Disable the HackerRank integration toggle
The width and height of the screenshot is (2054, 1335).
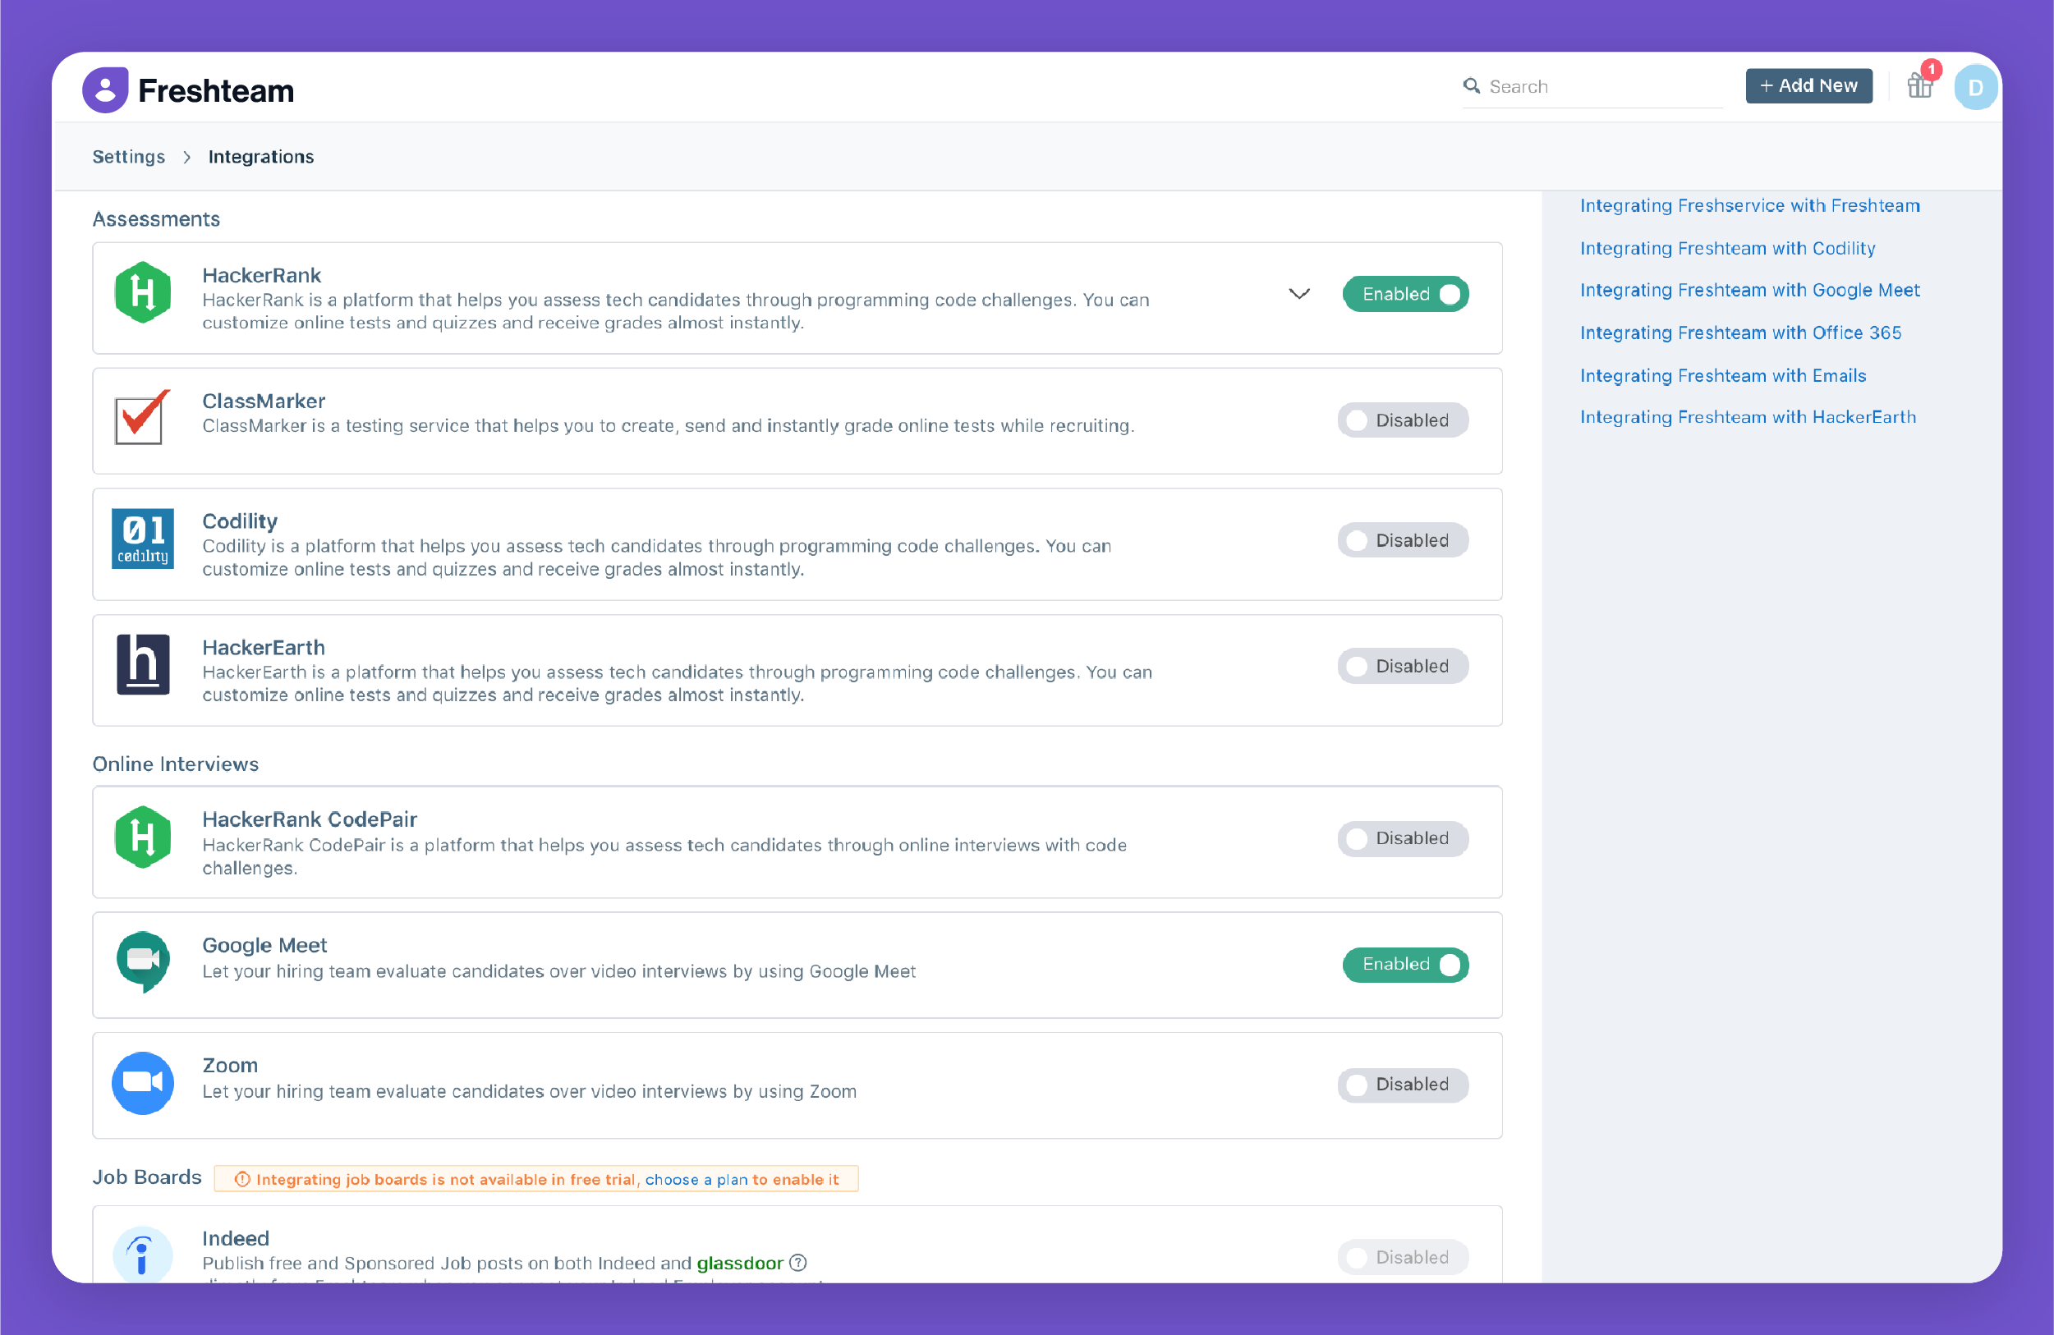tap(1405, 293)
